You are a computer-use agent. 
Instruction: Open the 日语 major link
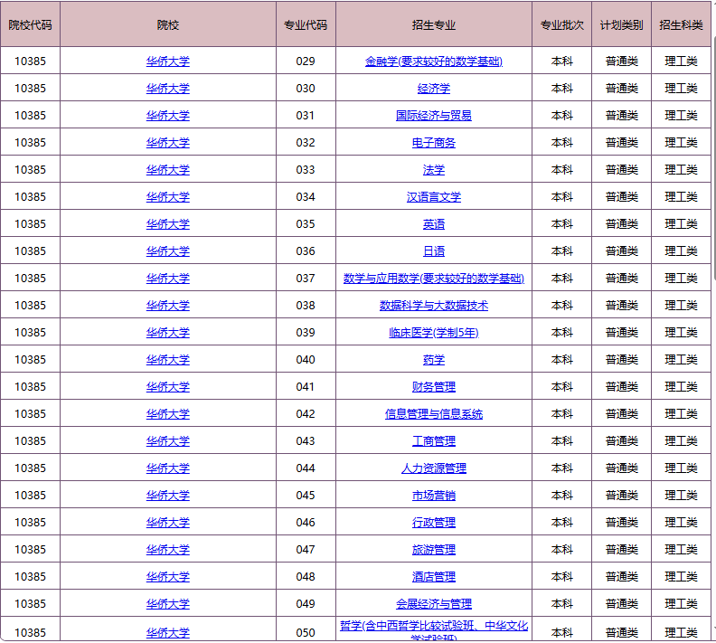[433, 251]
